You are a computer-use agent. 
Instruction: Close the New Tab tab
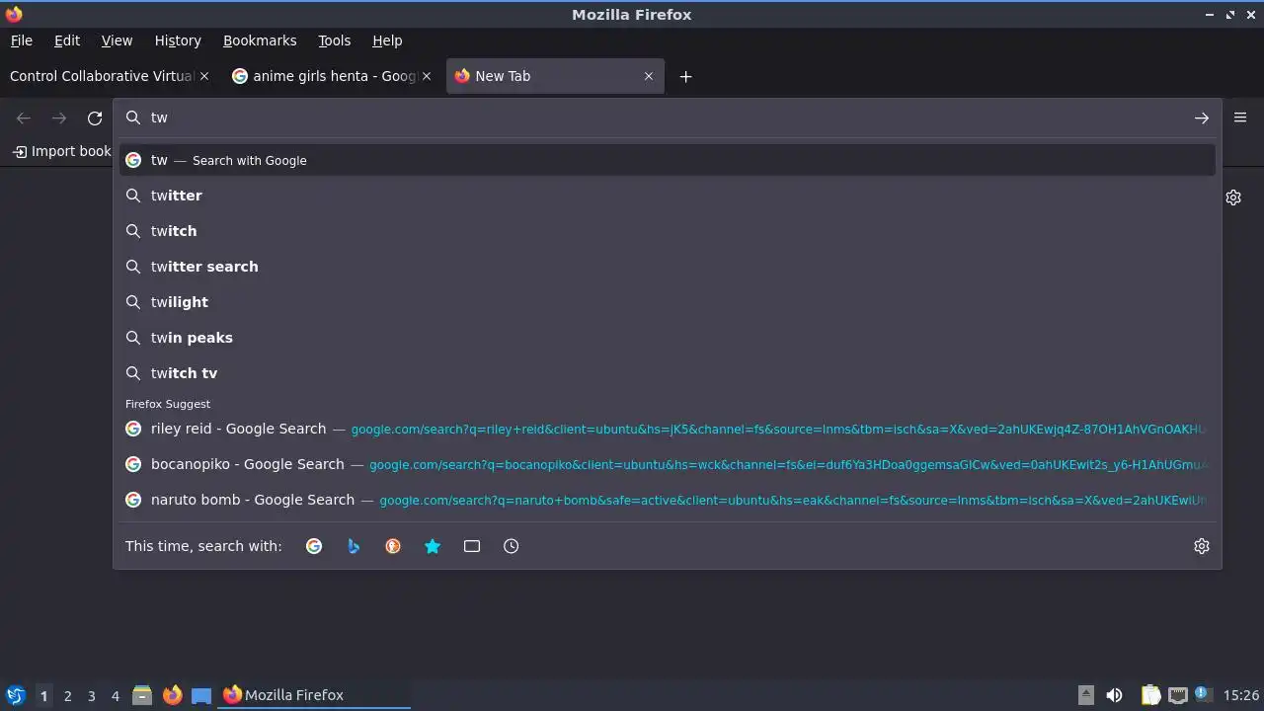(649, 76)
